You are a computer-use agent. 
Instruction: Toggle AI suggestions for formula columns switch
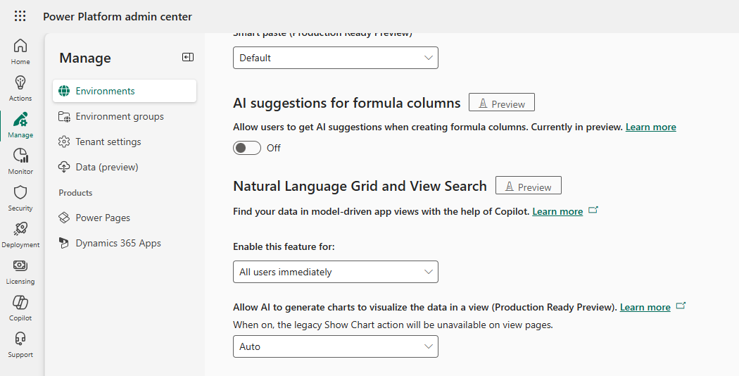coord(247,148)
